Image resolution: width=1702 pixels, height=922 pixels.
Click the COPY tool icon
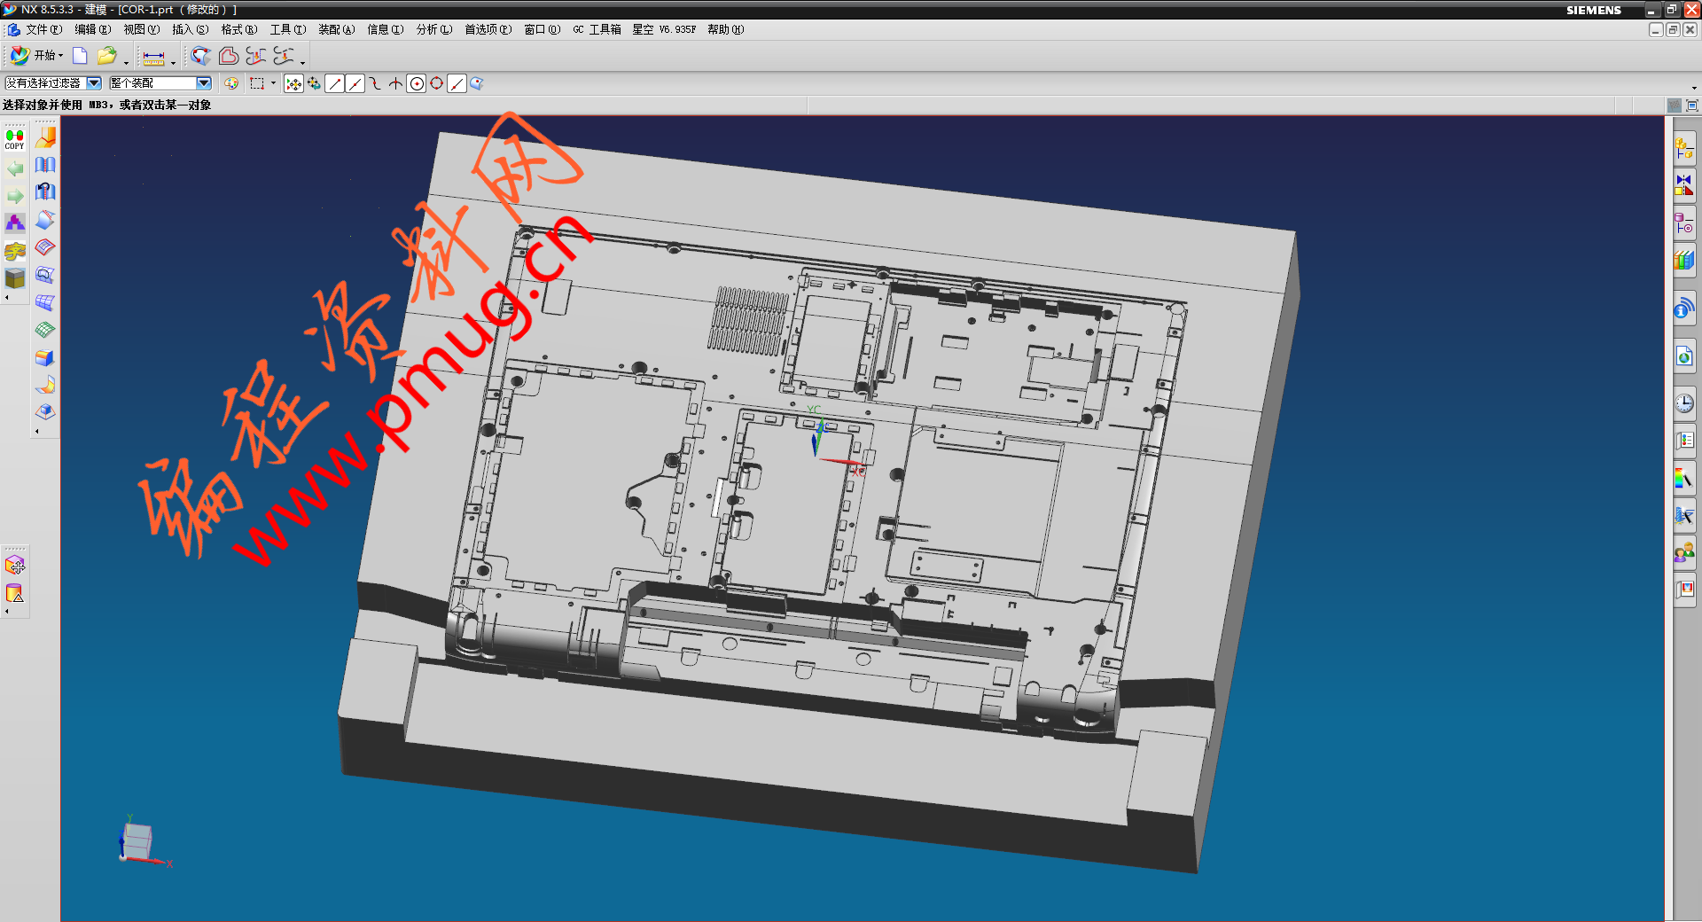click(15, 140)
